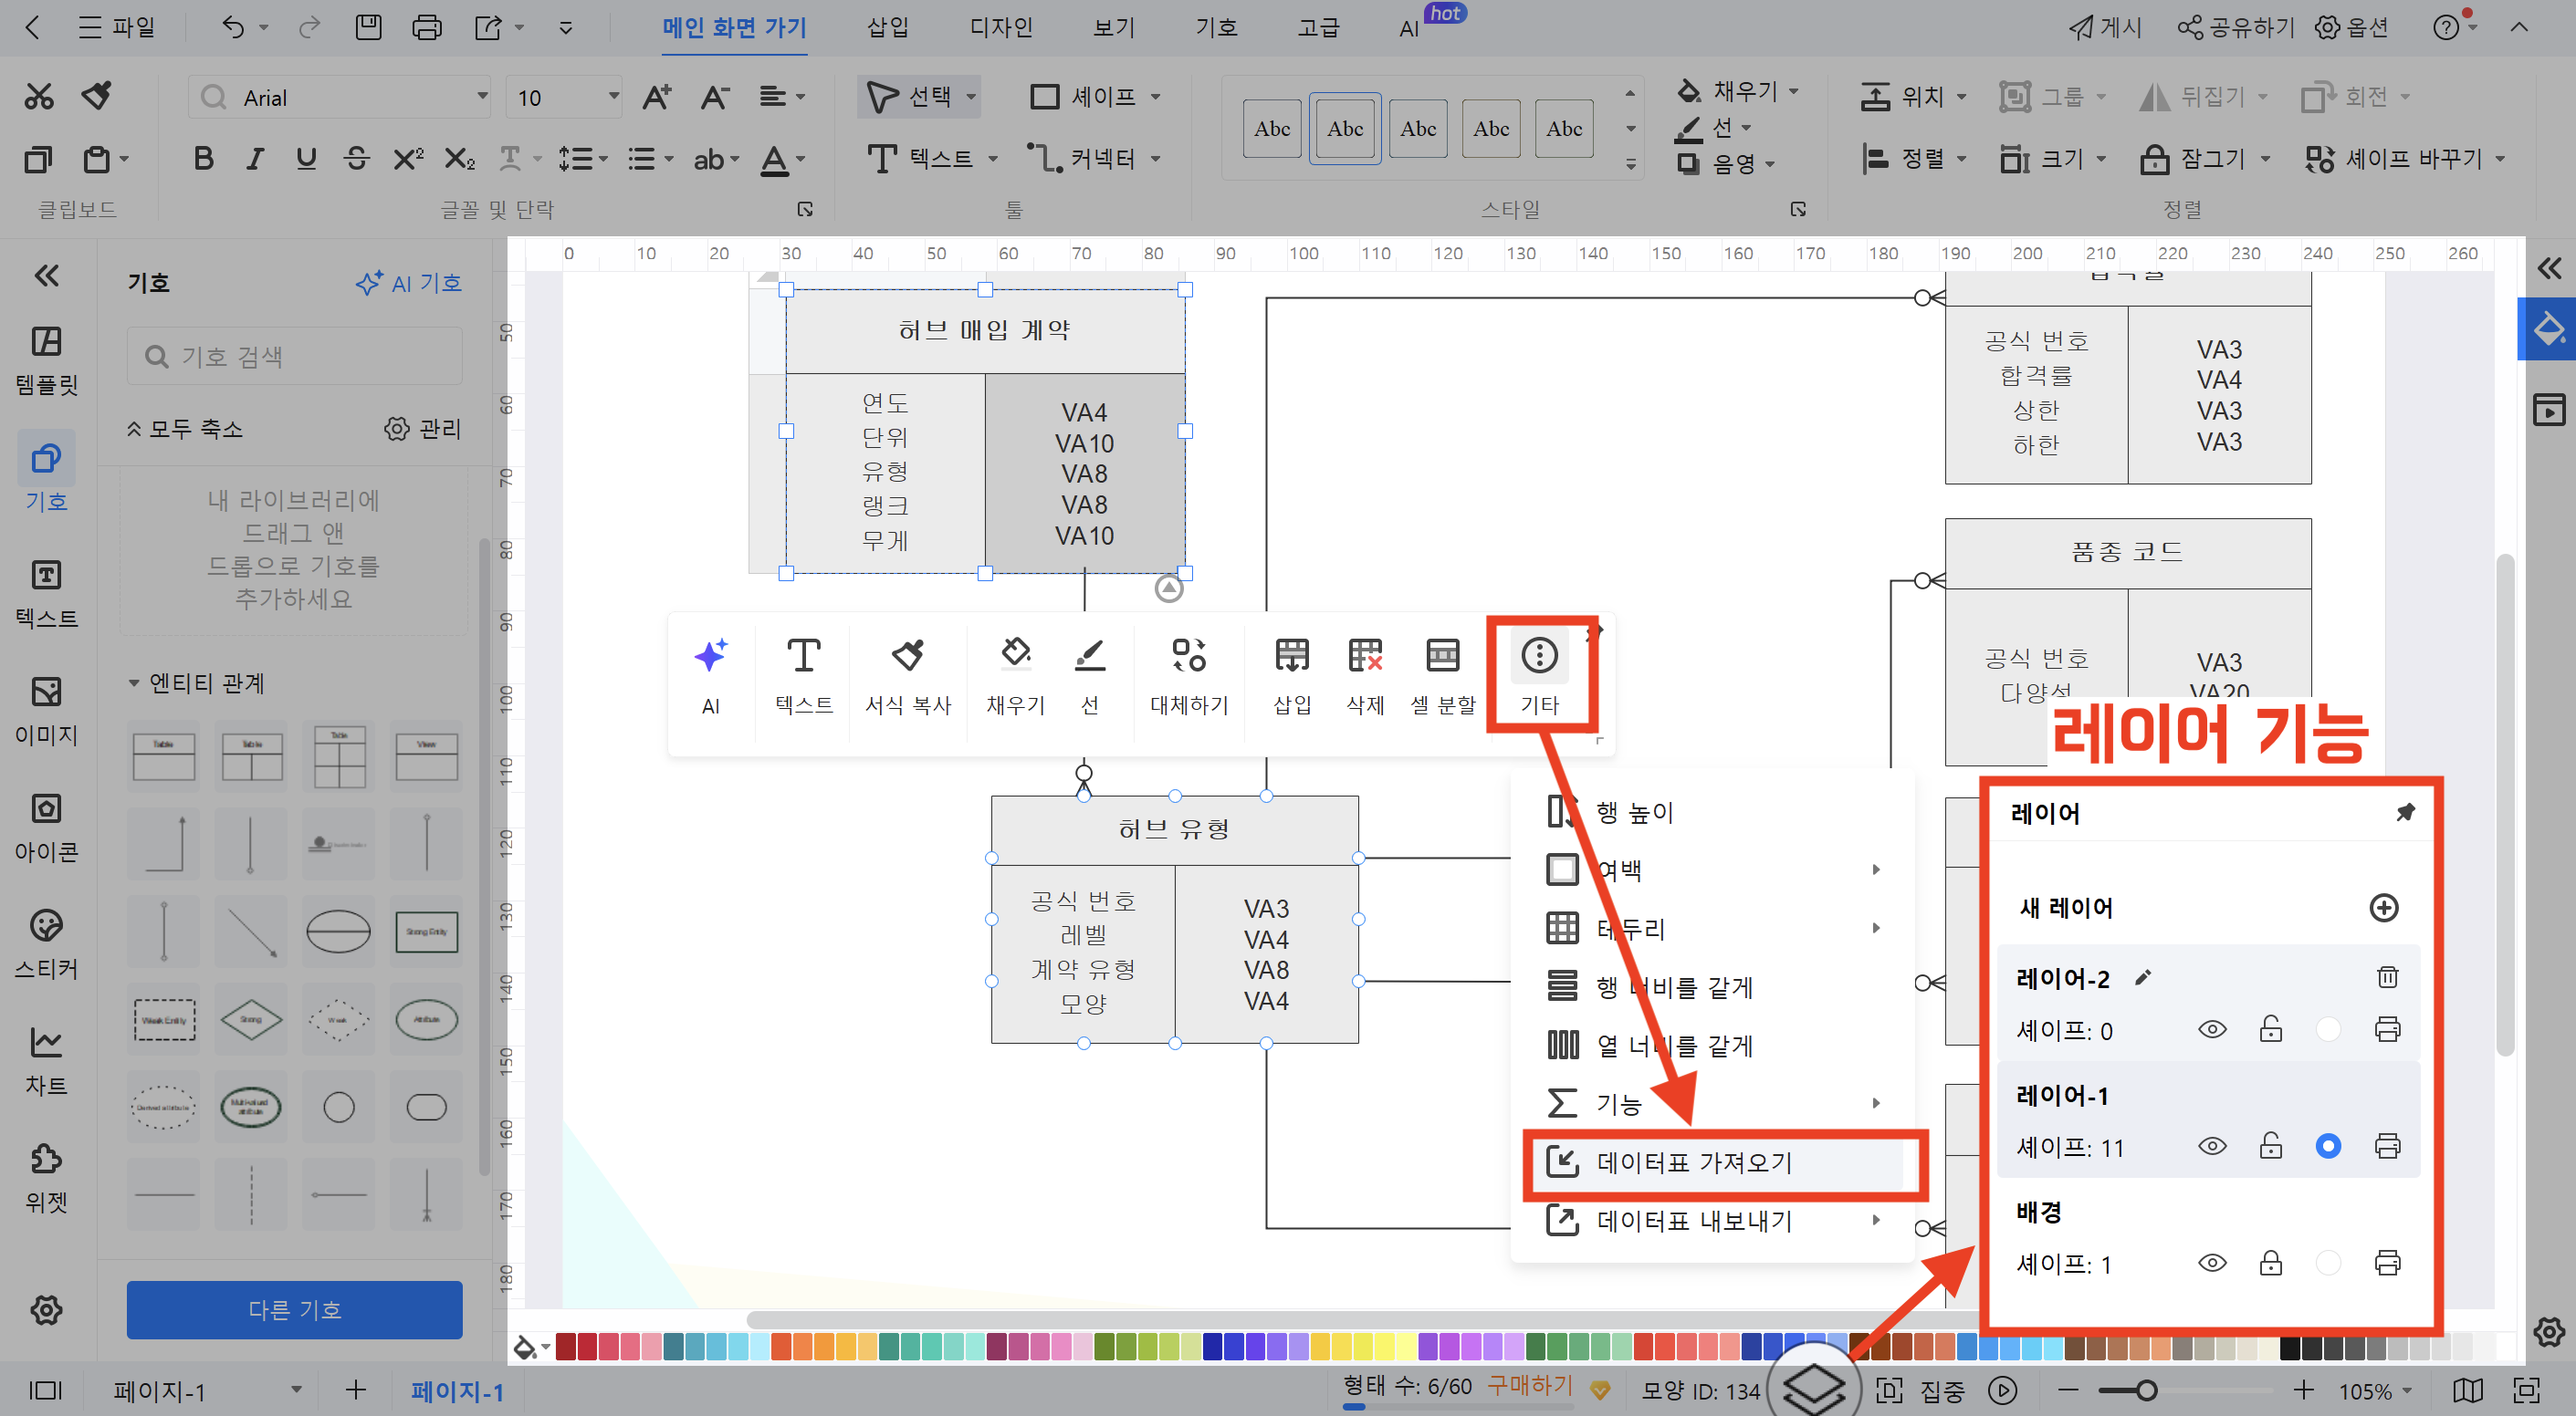Unlock the 배경 layer lock icon
The width and height of the screenshot is (2576, 1416).
tap(2270, 1262)
